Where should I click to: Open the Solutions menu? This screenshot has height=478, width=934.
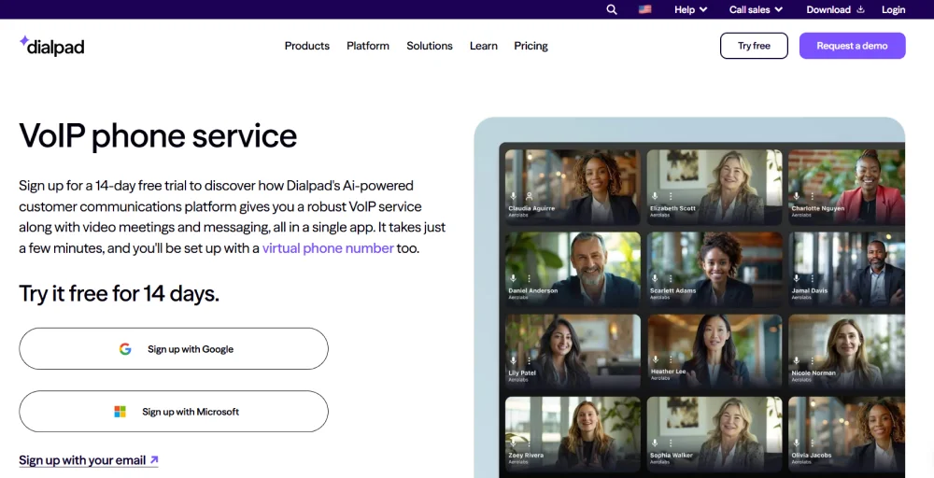tap(430, 46)
